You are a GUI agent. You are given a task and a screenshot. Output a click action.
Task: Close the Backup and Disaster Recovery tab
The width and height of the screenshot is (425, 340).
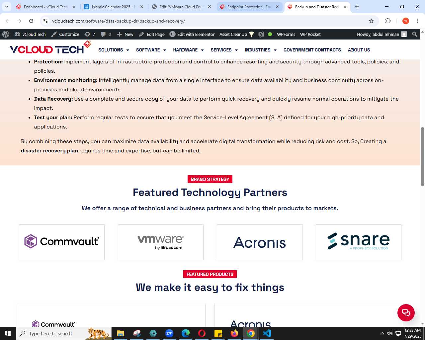pyautogui.click(x=345, y=7)
